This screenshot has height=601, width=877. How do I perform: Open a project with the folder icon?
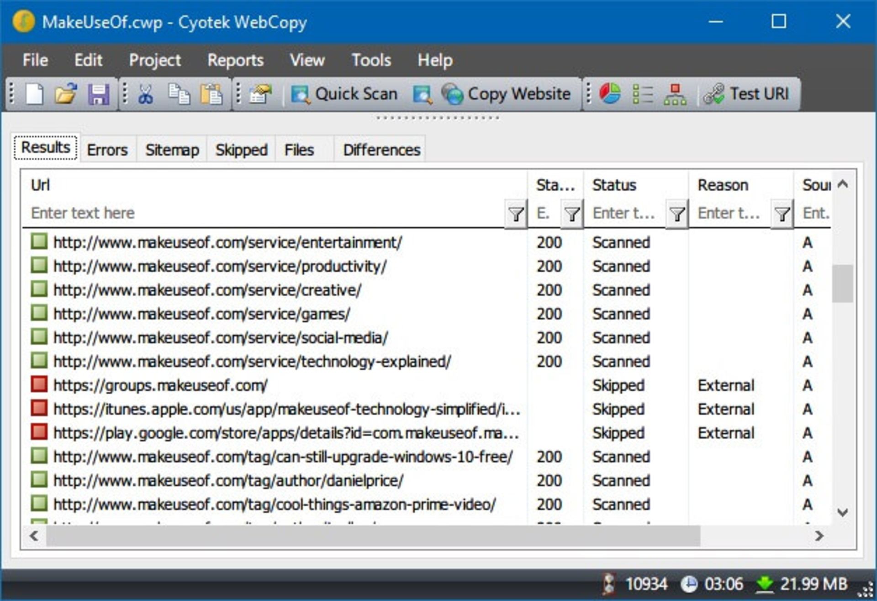tap(66, 94)
